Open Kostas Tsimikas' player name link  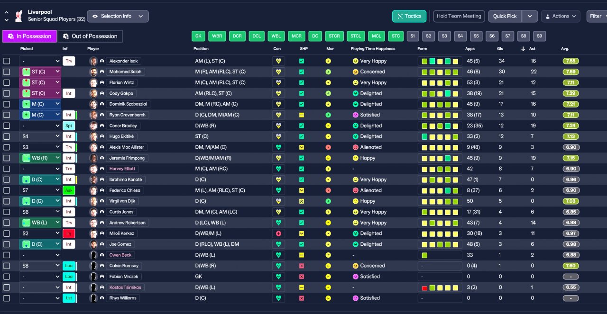click(x=125, y=287)
